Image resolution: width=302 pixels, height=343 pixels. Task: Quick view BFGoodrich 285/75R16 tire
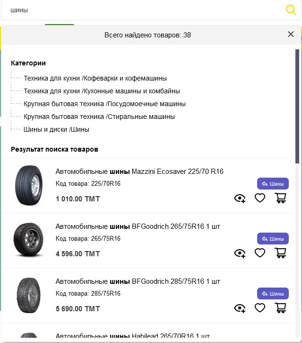[240, 308]
